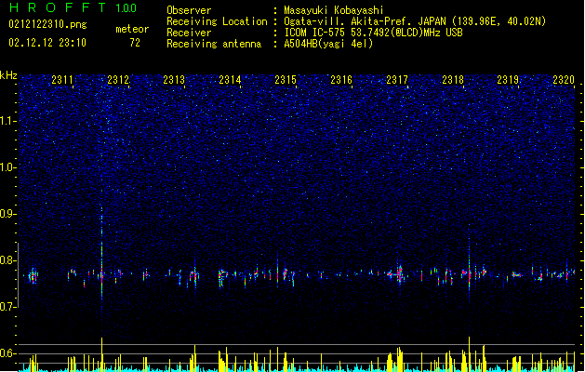Click the Ogata-vill. Akita-Pref. JAPAN location text
Screen dimensions: 585x372
pos(415,21)
